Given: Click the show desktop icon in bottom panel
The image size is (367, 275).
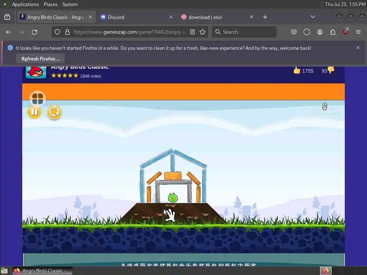Looking at the screenshot, I should pyautogui.click(x=4, y=271).
